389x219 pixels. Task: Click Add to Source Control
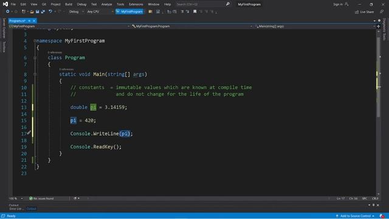355,216
